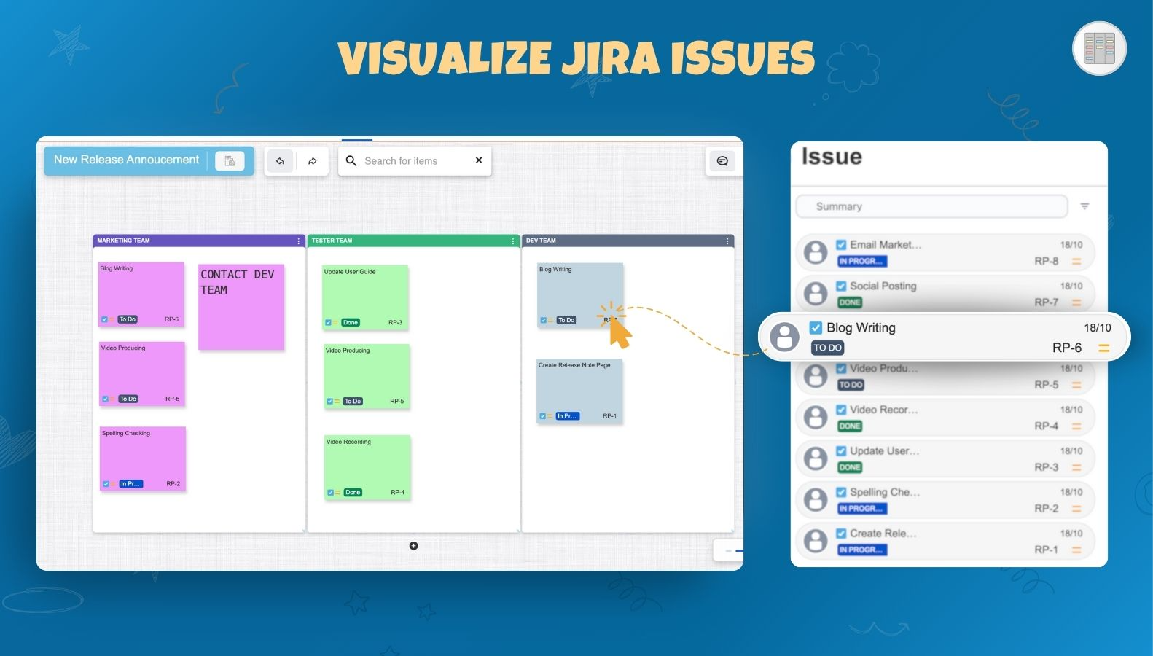
Task: Click the In Pr… badge on the Spelling Checking note
Action: click(x=130, y=484)
